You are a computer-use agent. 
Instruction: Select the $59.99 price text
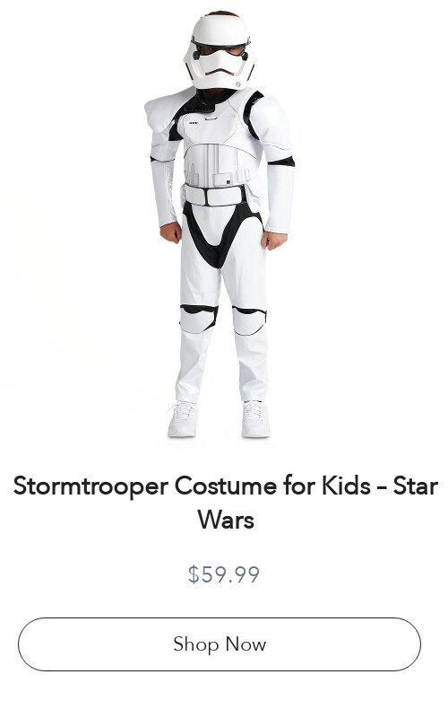223,574
